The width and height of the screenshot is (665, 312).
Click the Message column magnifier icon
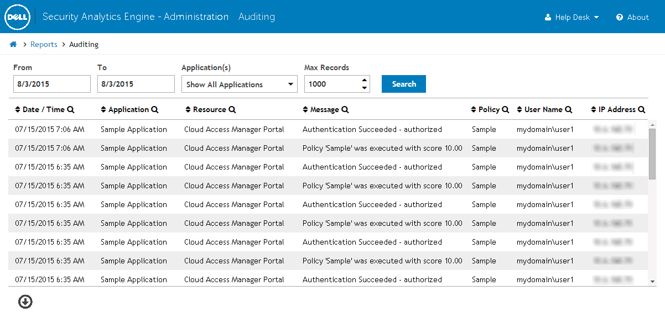tap(345, 110)
